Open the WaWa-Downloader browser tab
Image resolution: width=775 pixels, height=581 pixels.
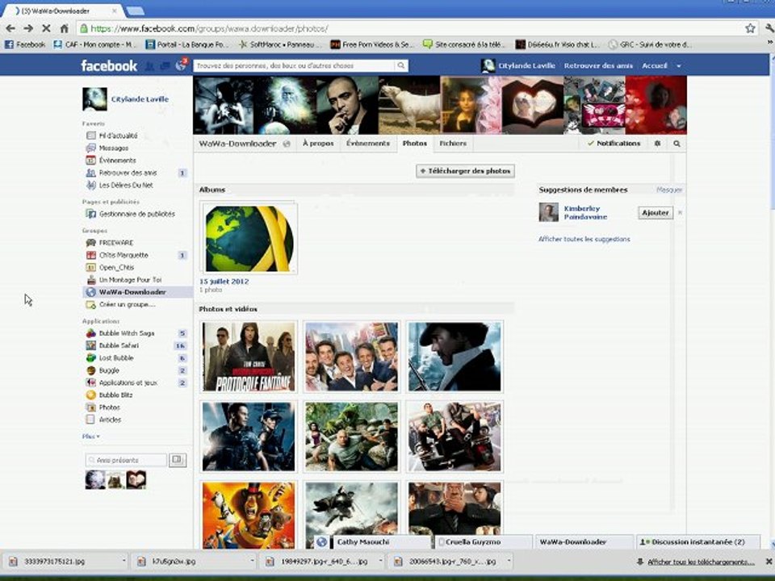coord(62,10)
